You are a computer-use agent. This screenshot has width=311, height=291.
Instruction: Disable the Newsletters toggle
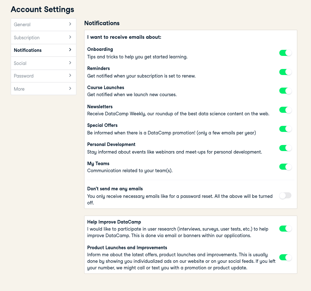285,110
